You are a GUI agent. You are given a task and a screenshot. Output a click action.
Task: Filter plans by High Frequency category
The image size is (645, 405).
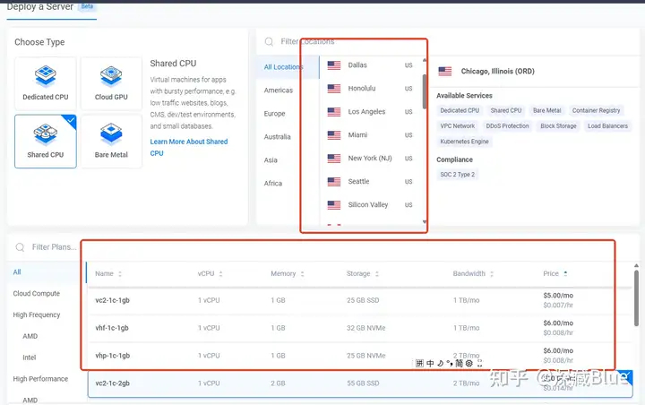point(37,315)
